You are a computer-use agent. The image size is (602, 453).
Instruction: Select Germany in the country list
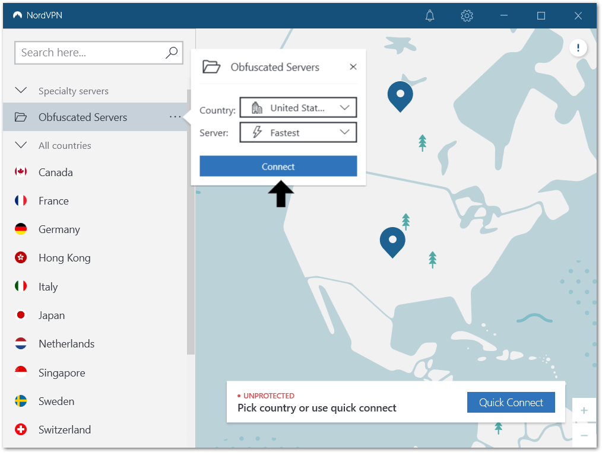coord(95,229)
